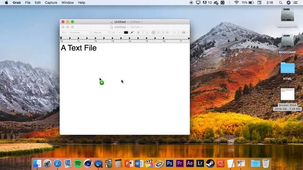Screen dimensions: 303x170
Task: Open Spotlight search in menu bar
Action: tap(281, 3)
